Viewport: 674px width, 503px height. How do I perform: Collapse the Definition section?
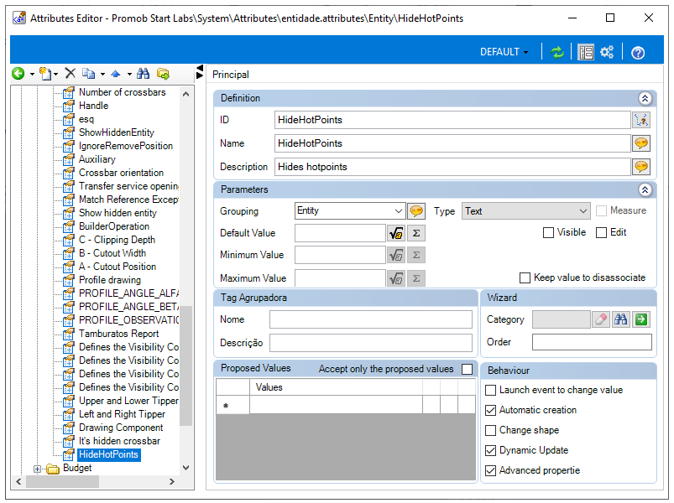(645, 99)
